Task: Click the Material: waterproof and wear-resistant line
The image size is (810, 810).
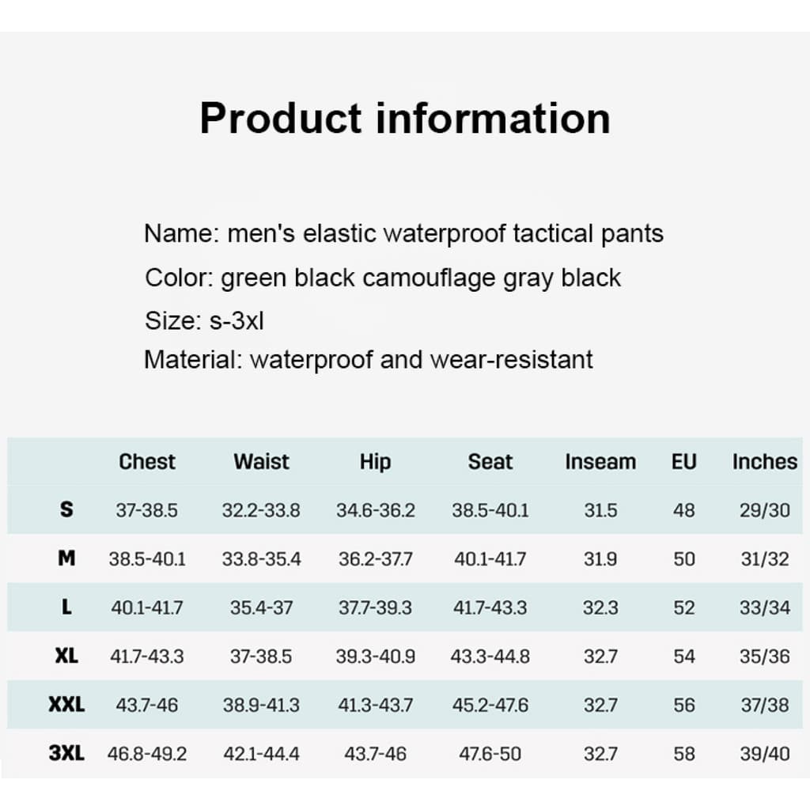Action: coord(369,360)
